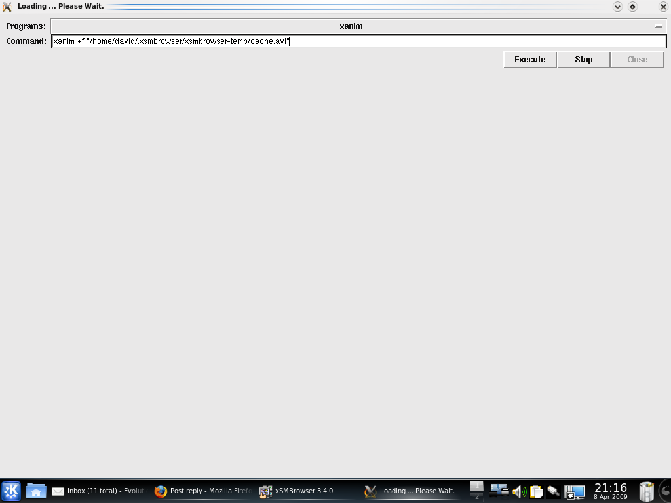
Task: Open the Programs dropdown showing xanim
Action: [x=358, y=26]
